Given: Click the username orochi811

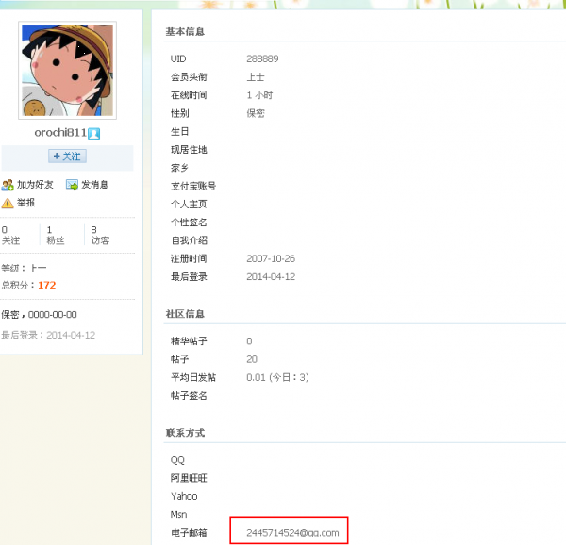Looking at the screenshot, I should (60, 133).
